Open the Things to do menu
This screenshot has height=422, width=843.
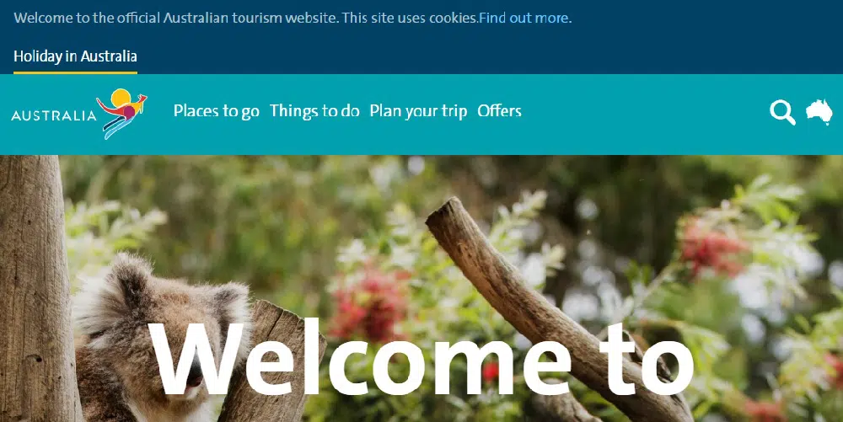(314, 110)
